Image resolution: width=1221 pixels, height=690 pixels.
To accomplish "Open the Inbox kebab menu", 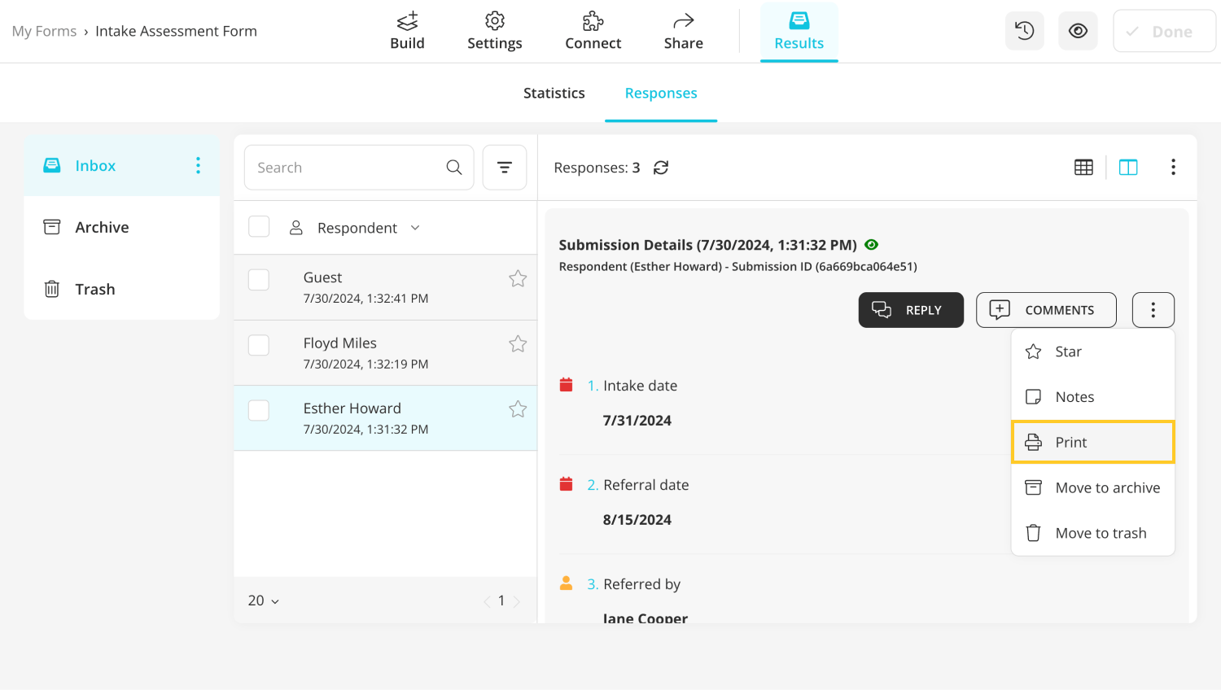I will tap(198, 165).
